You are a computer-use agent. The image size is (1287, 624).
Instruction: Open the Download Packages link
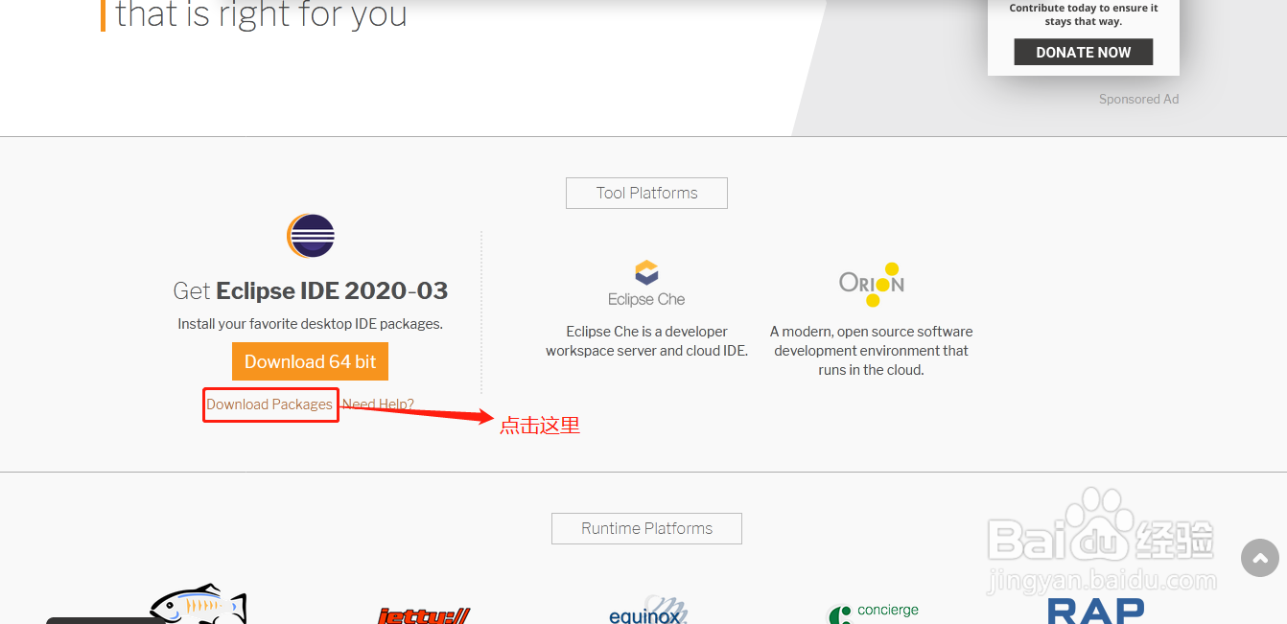[x=269, y=404]
